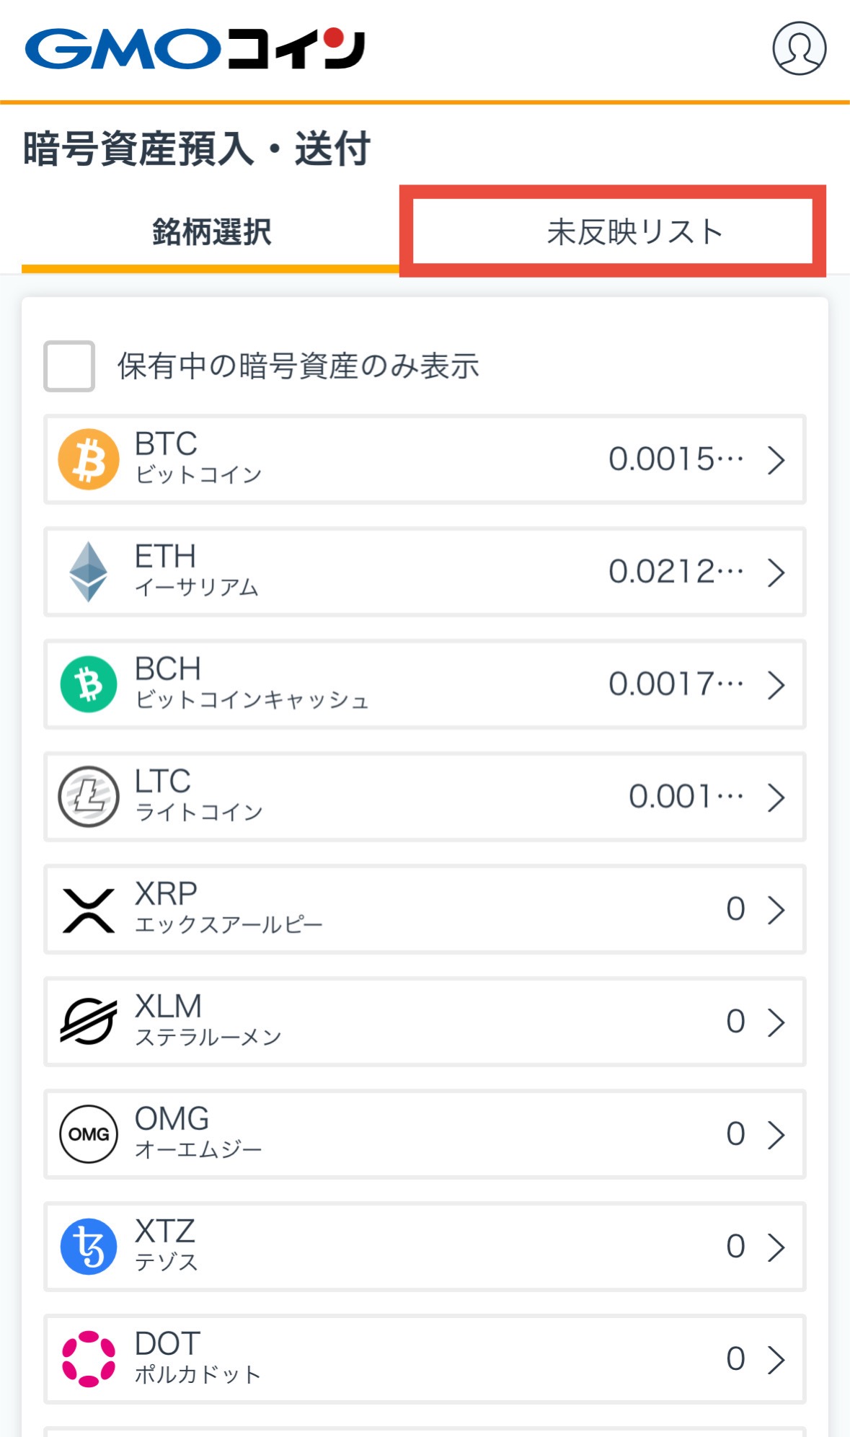Click the GMOコイン logo
Image resolution: width=850 pixels, height=1437 pixels.
tap(195, 49)
